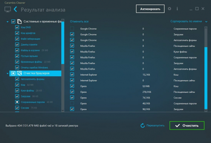Uncheck Дампы памяти checkbox
Screen dimensions: 211x143
17,45
